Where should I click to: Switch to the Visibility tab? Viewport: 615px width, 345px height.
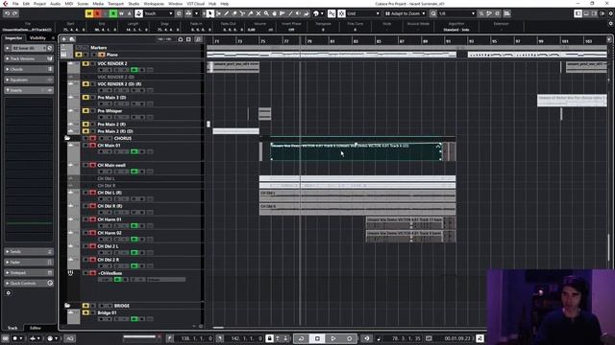click(37, 38)
